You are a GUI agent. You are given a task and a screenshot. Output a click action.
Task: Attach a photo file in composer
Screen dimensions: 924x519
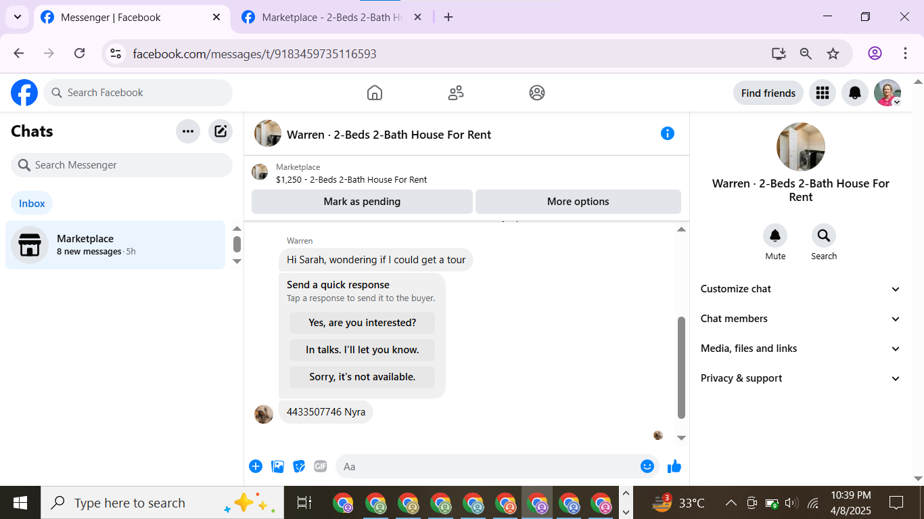pyautogui.click(x=277, y=466)
